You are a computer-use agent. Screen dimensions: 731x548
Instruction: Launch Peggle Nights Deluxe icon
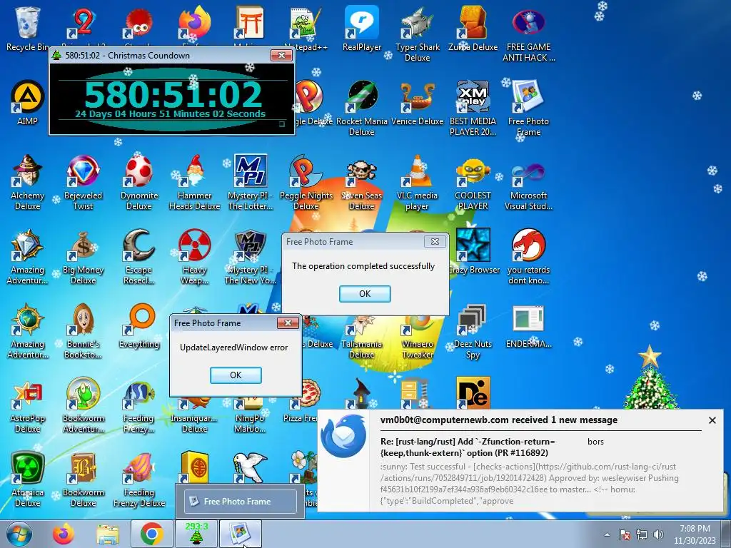pyautogui.click(x=306, y=182)
